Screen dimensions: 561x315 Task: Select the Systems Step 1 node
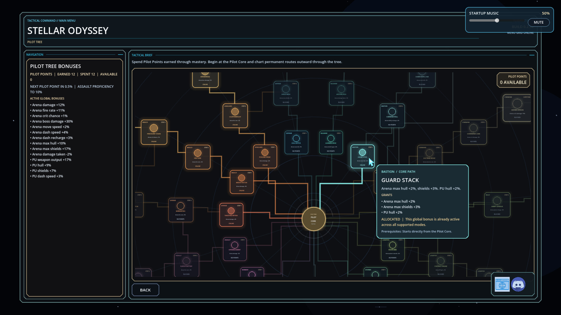(375, 272)
